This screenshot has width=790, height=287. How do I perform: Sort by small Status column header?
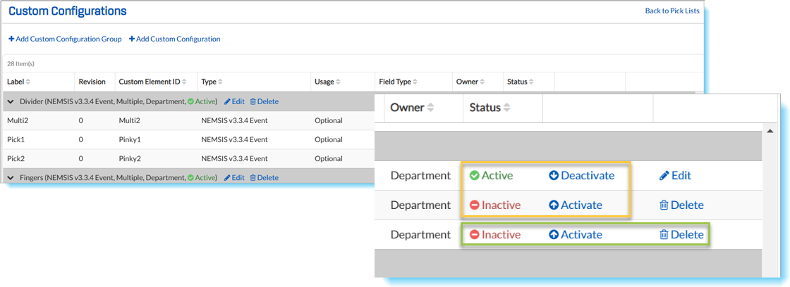[x=521, y=82]
